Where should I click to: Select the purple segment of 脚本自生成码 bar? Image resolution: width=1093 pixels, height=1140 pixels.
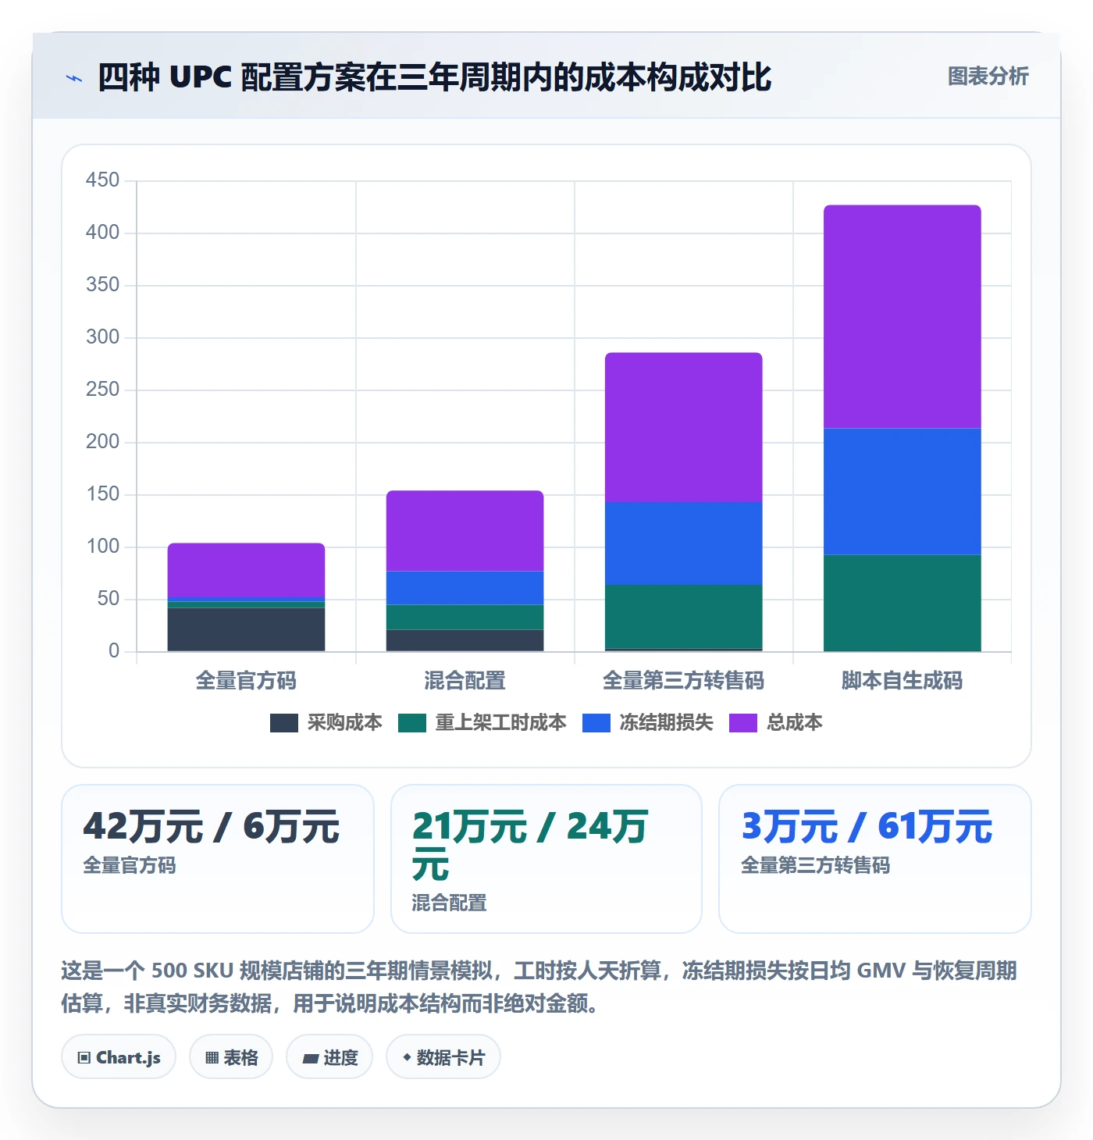click(x=902, y=317)
